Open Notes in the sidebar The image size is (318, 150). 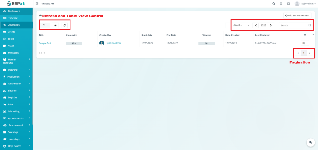(16, 46)
